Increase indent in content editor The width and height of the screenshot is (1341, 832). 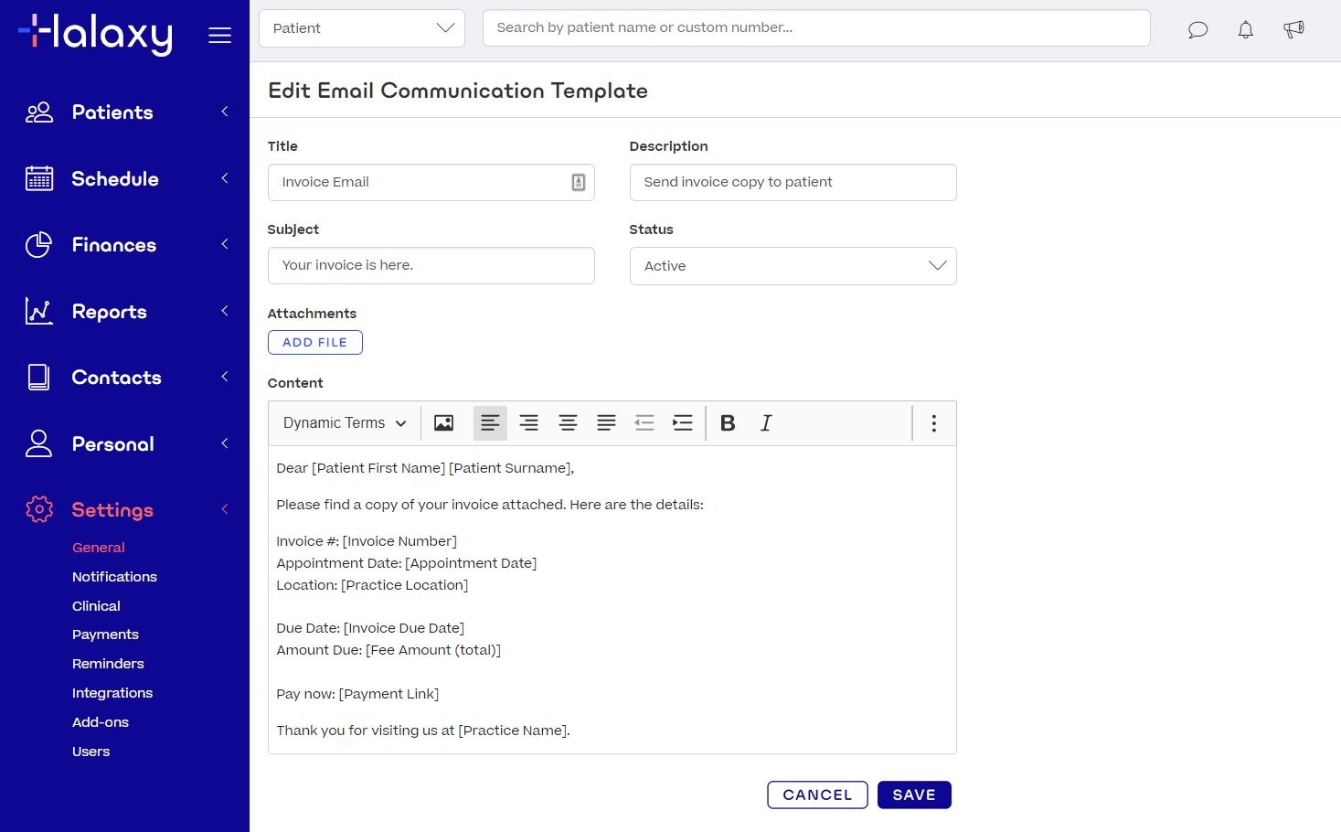coord(683,423)
